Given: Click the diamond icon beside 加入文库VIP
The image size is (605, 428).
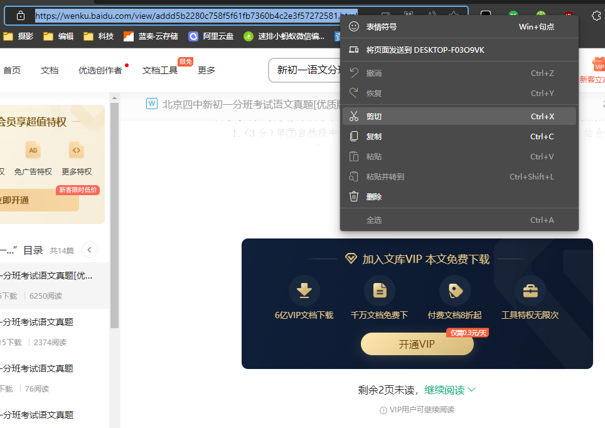Looking at the screenshot, I should 351,259.
